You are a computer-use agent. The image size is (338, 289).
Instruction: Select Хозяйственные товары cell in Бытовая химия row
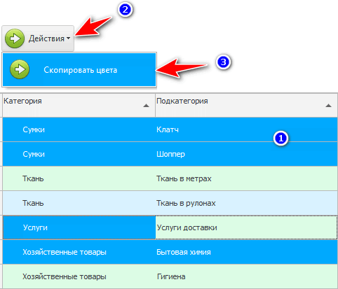pos(79,252)
